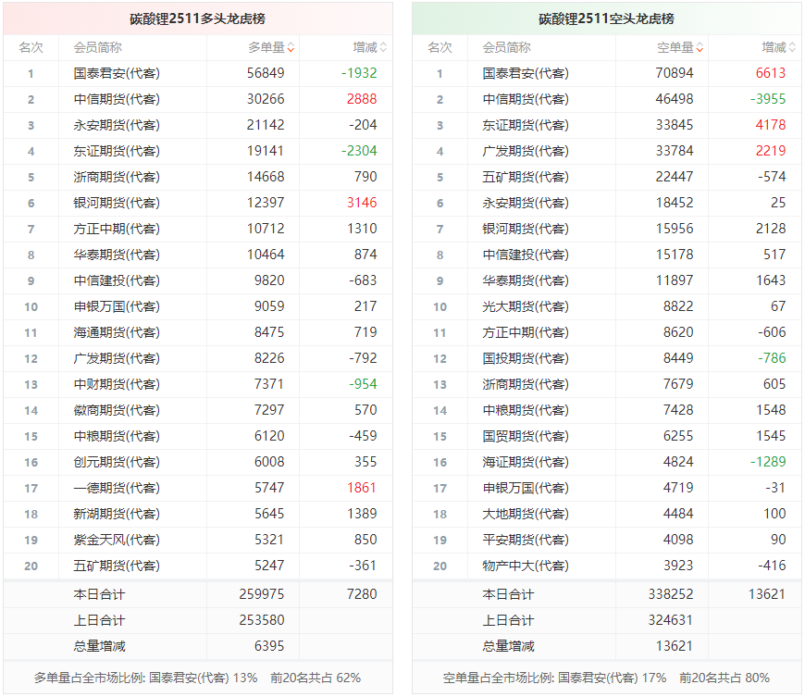Click previous day long total 253580
This screenshot has height=697, width=805.
click(x=262, y=620)
